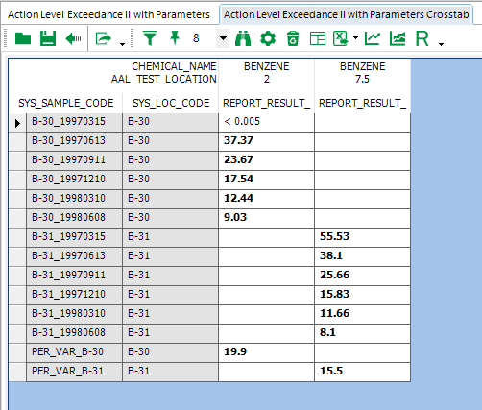Click the recycle trash bin icon
The image size is (482, 410).
(293, 38)
